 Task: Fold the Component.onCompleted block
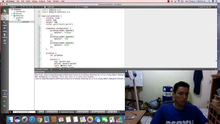coord(40,28)
